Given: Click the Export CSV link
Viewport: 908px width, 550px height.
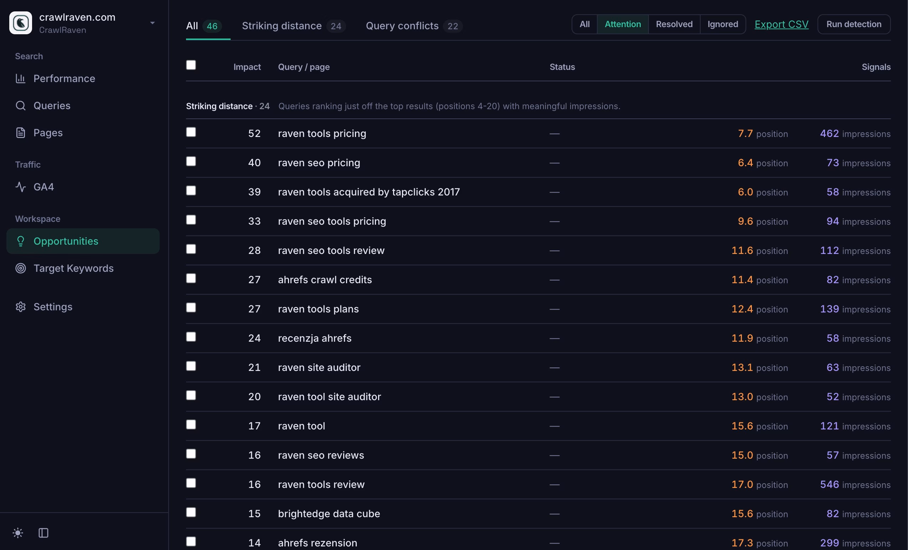Looking at the screenshot, I should point(781,24).
